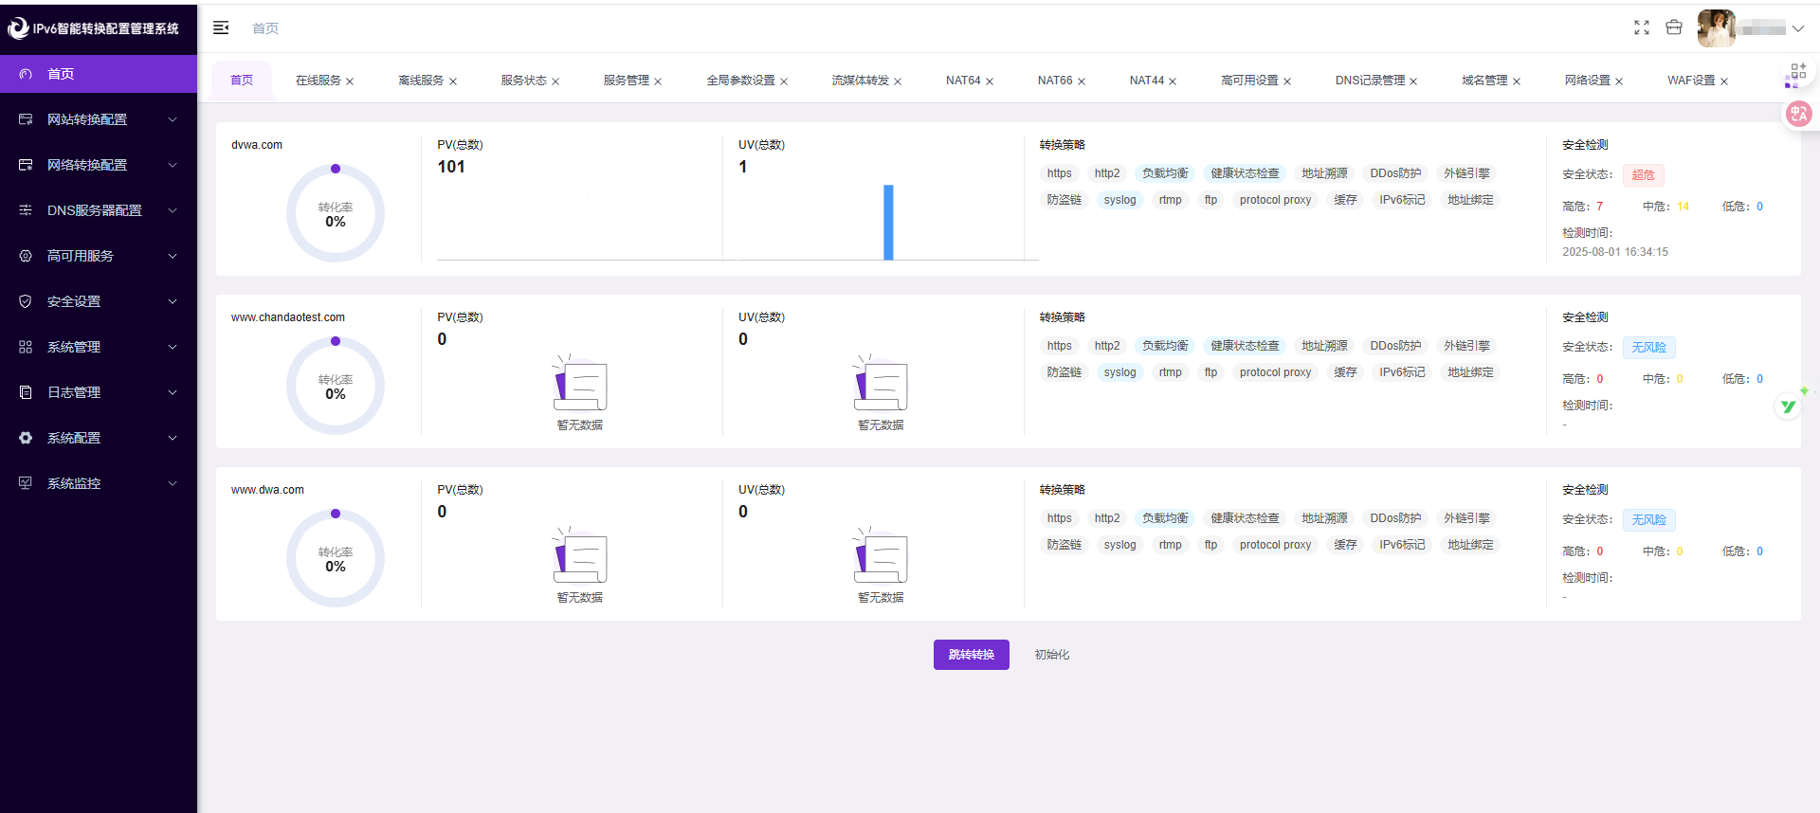Collapse the sidebar with the hamburger icon
Viewport: 1820px width, 813px height.
tap(221, 28)
